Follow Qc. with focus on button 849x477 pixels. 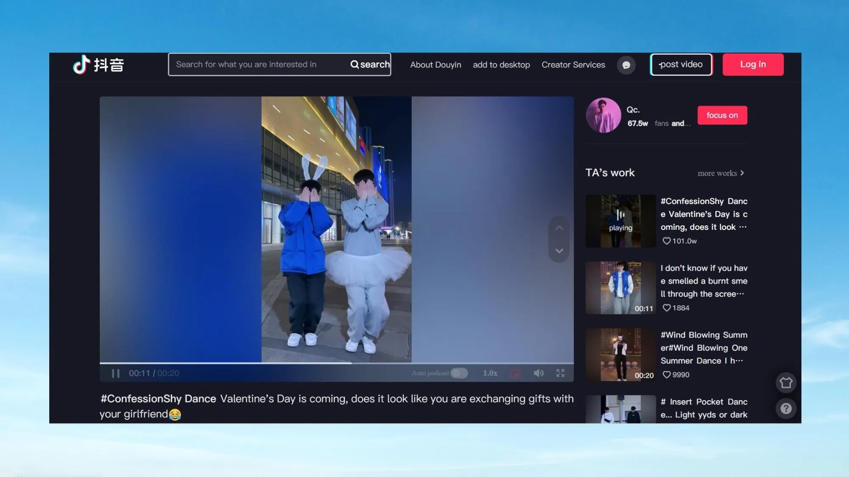click(x=722, y=115)
